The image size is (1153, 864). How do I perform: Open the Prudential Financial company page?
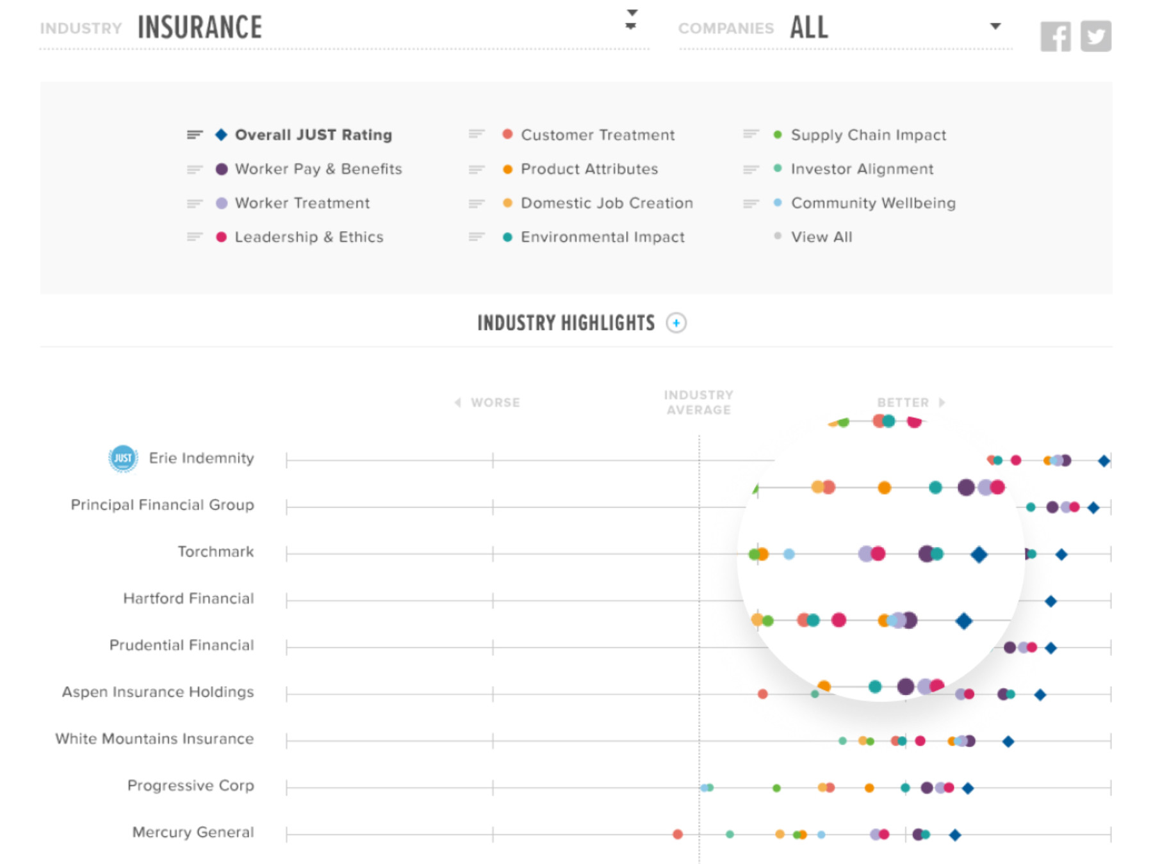184,645
